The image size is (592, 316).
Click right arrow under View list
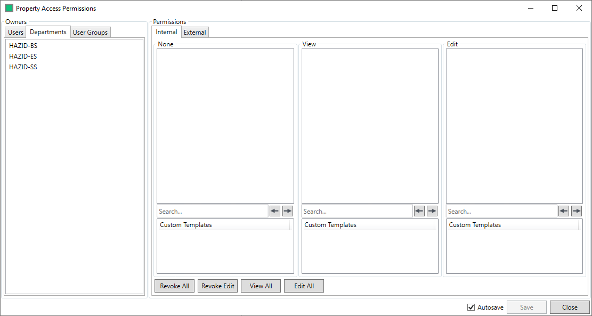tap(432, 212)
